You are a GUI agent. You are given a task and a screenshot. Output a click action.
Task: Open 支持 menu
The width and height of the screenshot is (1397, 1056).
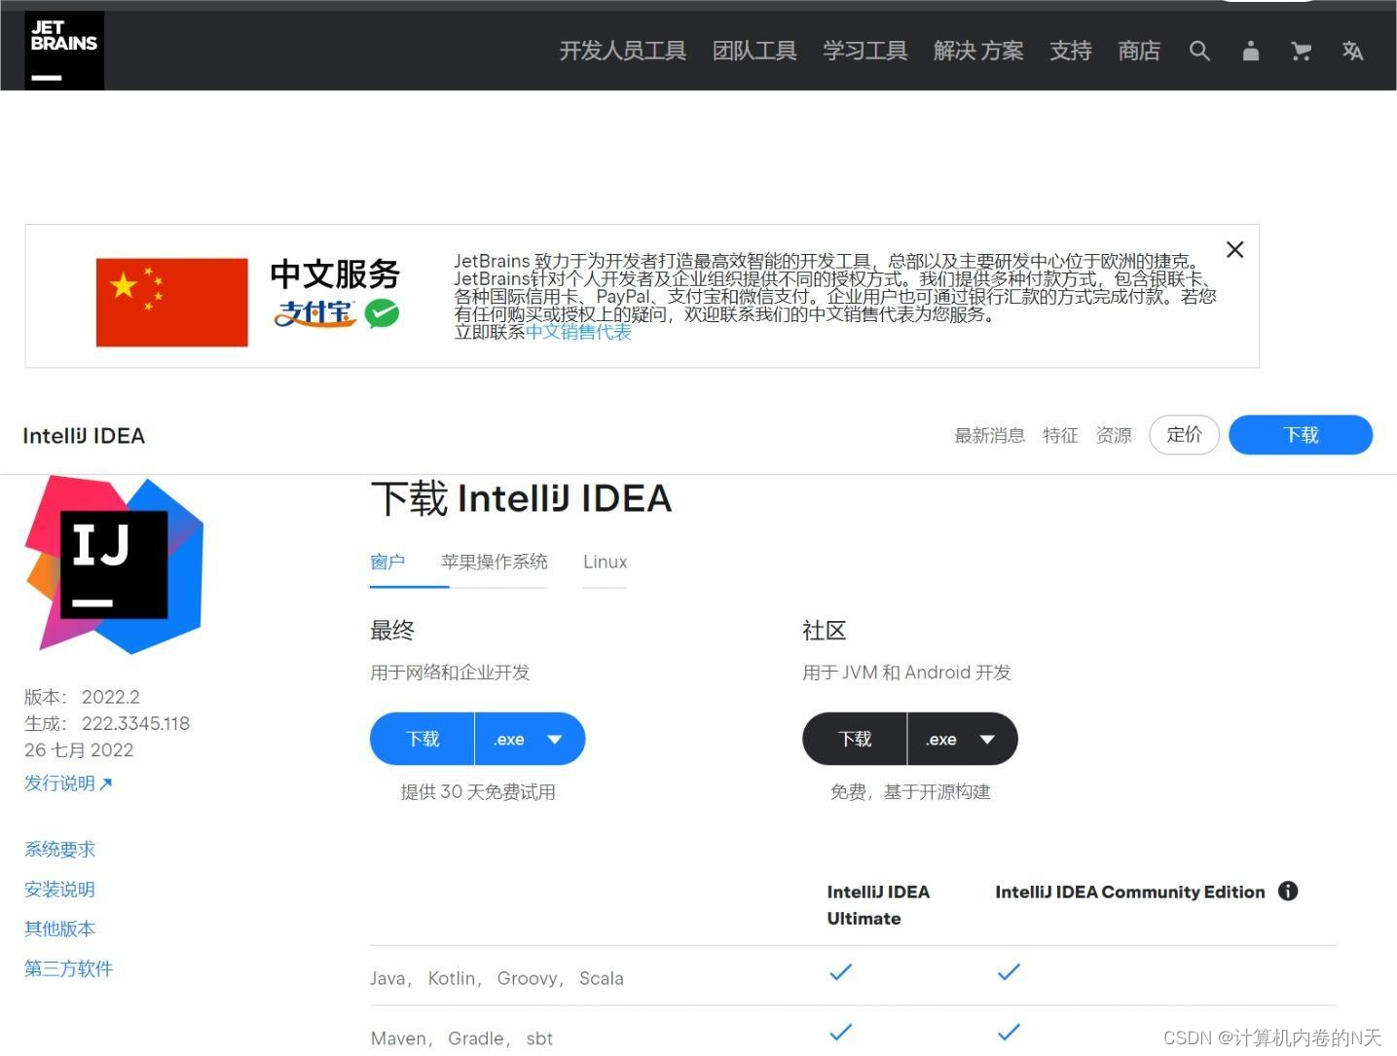tap(1070, 51)
